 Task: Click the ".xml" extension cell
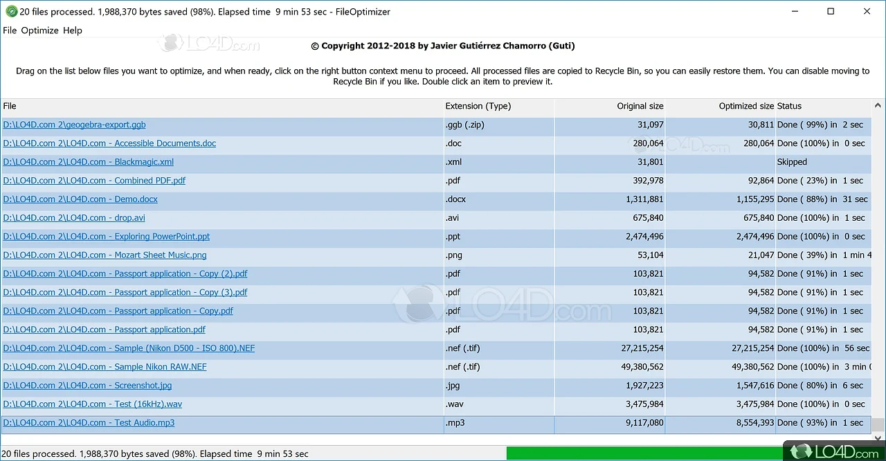tap(453, 162)
